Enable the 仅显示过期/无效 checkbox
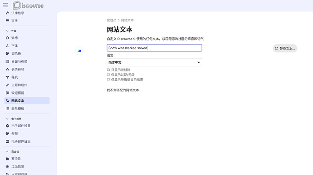This screenshot has height=175, width=313. coord(108,75)
